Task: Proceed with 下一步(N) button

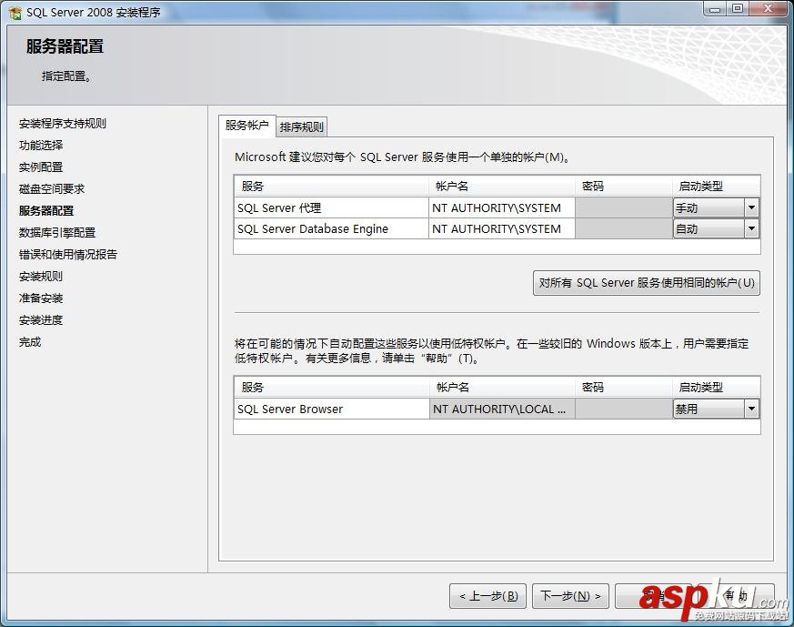Action: click(x=570, y=595)
